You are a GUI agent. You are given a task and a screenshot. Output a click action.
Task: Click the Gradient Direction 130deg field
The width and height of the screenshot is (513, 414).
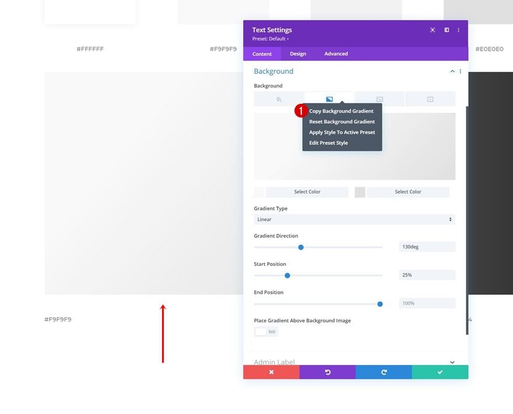click(x=427, y=247)
